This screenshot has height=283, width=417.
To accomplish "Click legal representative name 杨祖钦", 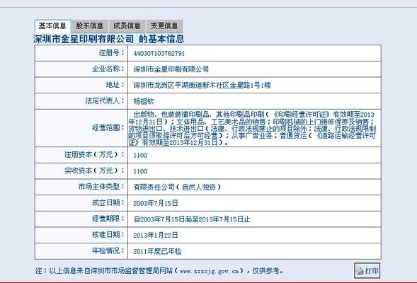I will point(144,101).
